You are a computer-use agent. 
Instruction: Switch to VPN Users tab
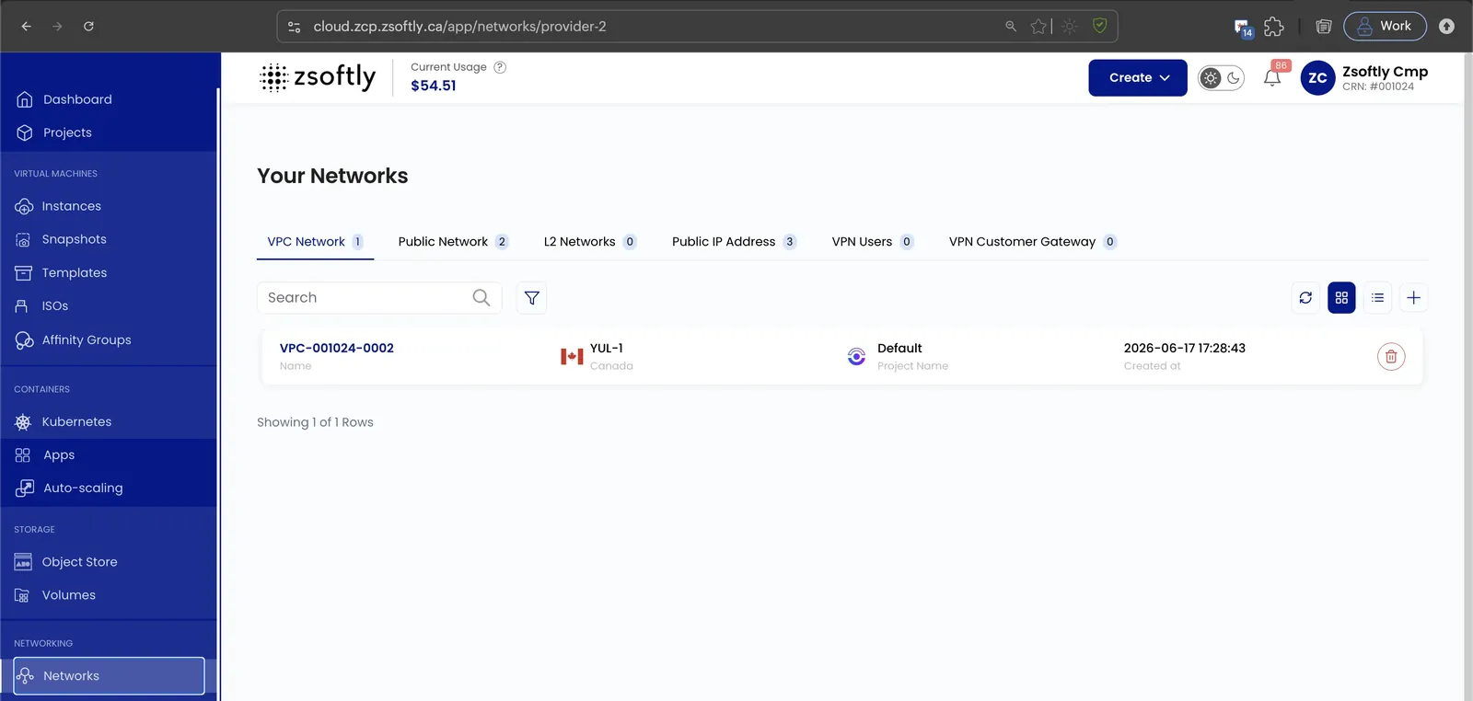873,242
